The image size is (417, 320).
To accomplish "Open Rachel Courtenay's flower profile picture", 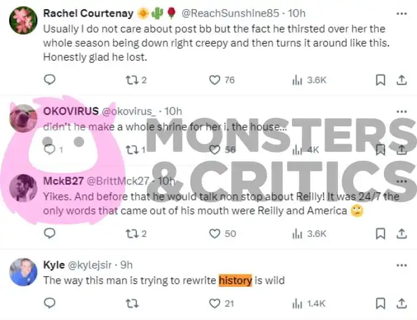I will pyautogui.click(x=23, y=20).
